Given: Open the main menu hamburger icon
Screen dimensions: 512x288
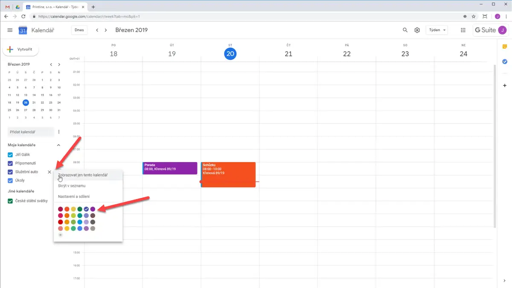Looking at the screenshot, I should (10, 30).
